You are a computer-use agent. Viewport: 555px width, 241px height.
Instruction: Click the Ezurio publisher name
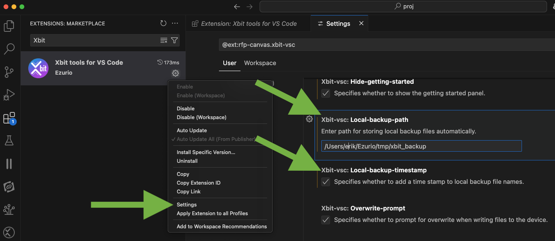coord(64,73)
